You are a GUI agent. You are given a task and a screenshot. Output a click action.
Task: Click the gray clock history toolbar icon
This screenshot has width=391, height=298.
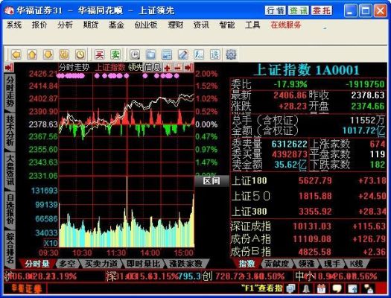coord(135,54)
